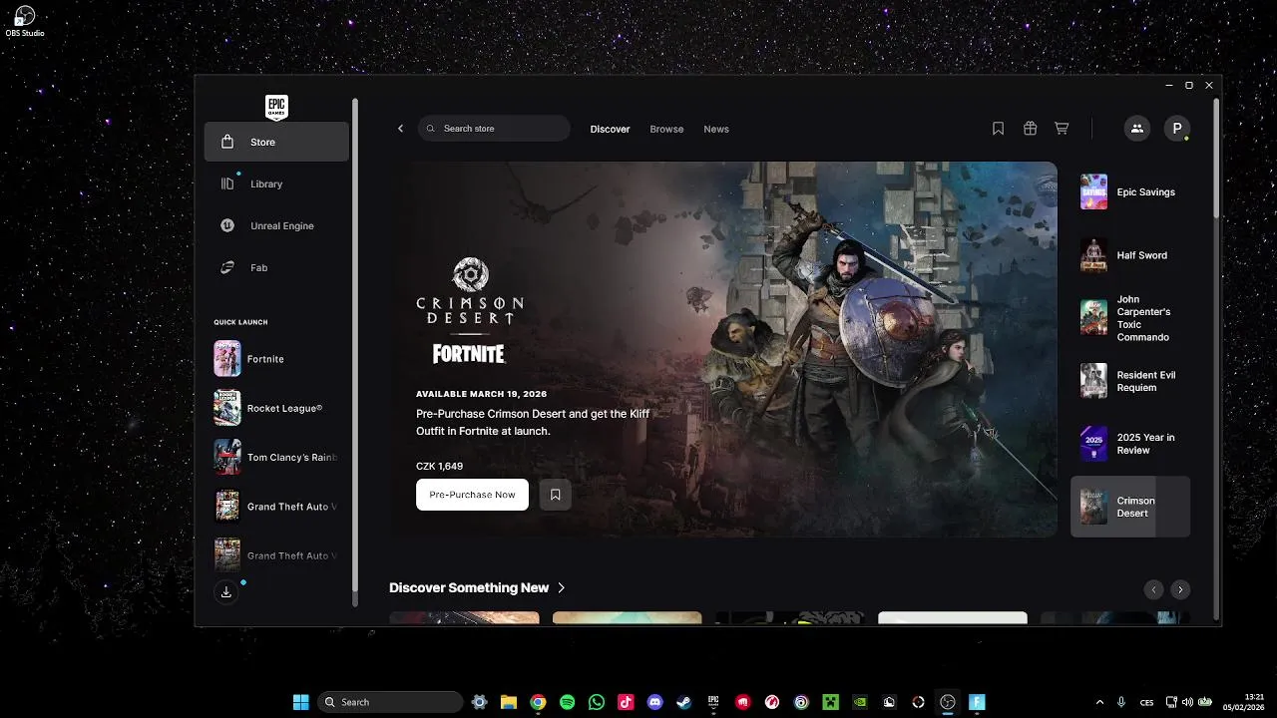Open Minecraft from taskbar

(x=831, y=702)
